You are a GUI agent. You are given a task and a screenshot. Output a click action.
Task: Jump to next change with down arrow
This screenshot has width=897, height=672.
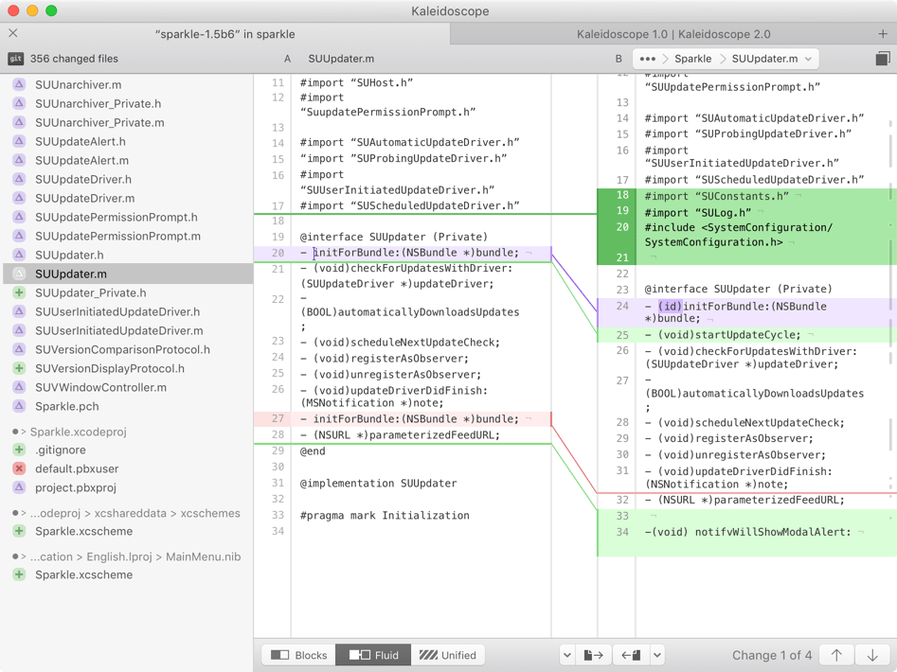pyautogui.click(x=872, y=655)
